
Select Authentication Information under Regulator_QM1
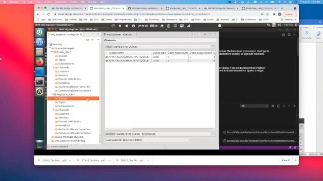click(x=74, y=129)
